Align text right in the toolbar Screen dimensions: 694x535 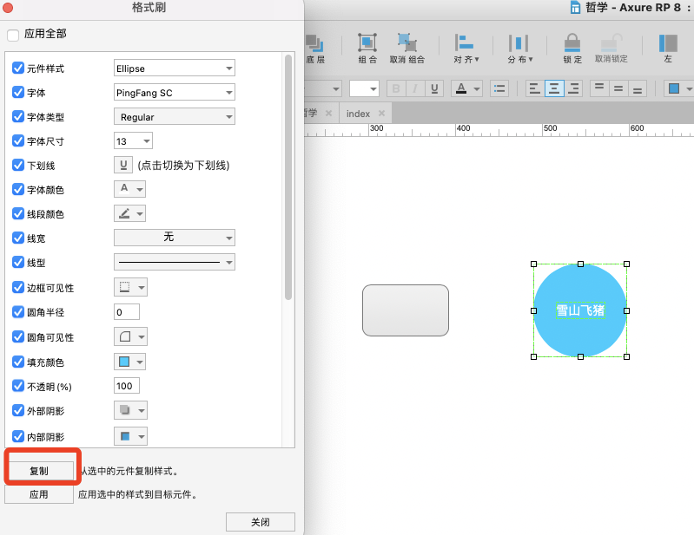pos(573,88)
